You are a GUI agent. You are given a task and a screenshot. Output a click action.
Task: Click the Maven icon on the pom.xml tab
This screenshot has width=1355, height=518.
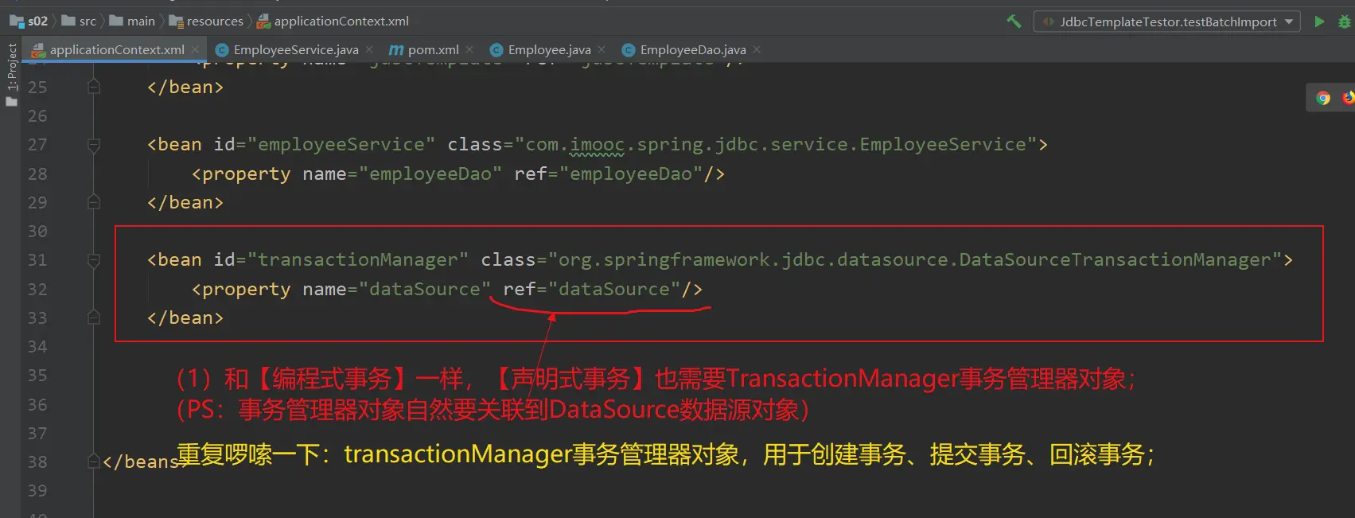coord(395,50)
